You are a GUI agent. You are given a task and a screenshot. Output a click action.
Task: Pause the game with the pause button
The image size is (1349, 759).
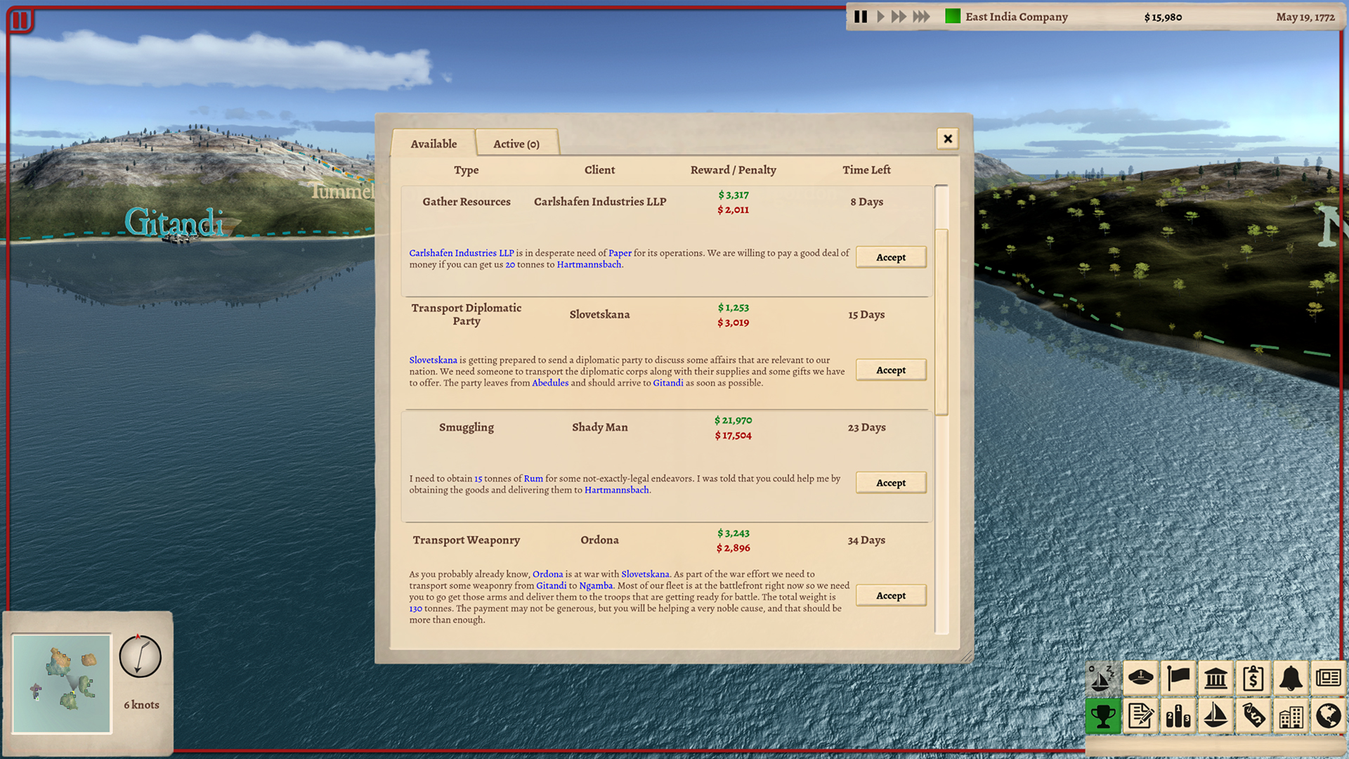860,16
